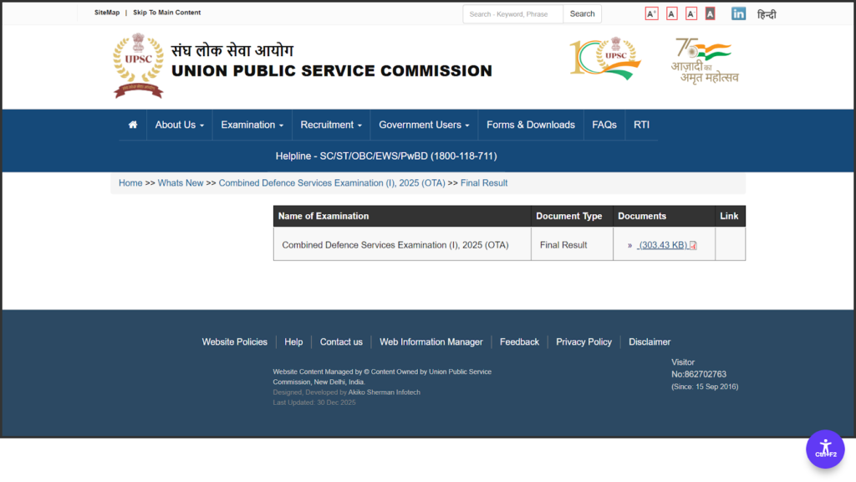Enable high contrast dark theme toggle
This screenshot has width=856, height=482.
(709, 13)
